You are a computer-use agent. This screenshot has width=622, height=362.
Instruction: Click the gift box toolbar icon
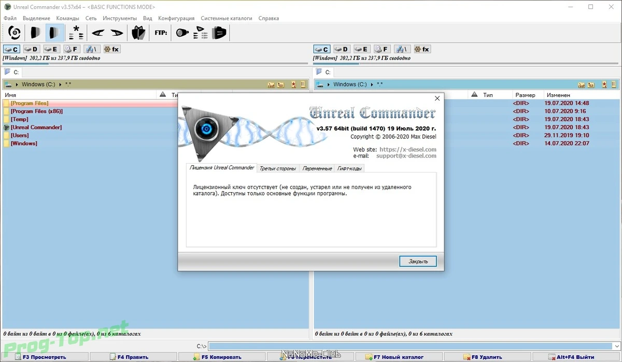pos(138,33)
